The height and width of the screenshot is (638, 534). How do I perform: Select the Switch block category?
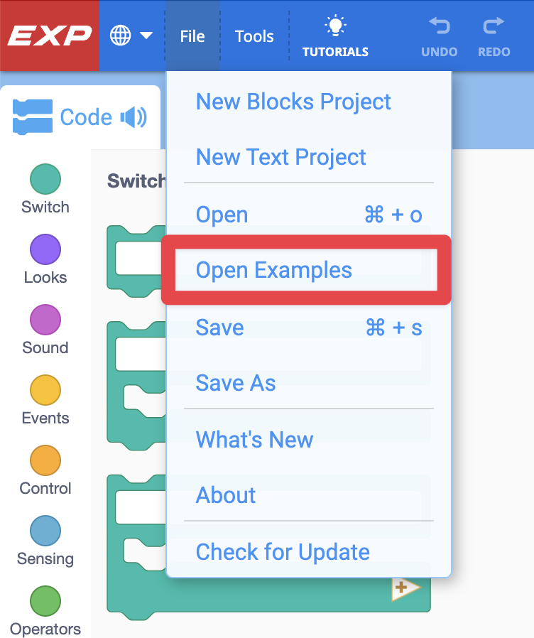tap(45, 188)
